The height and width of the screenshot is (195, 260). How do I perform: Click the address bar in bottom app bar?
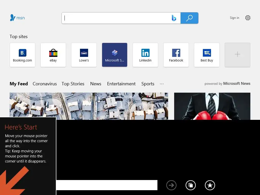[107, 185]
